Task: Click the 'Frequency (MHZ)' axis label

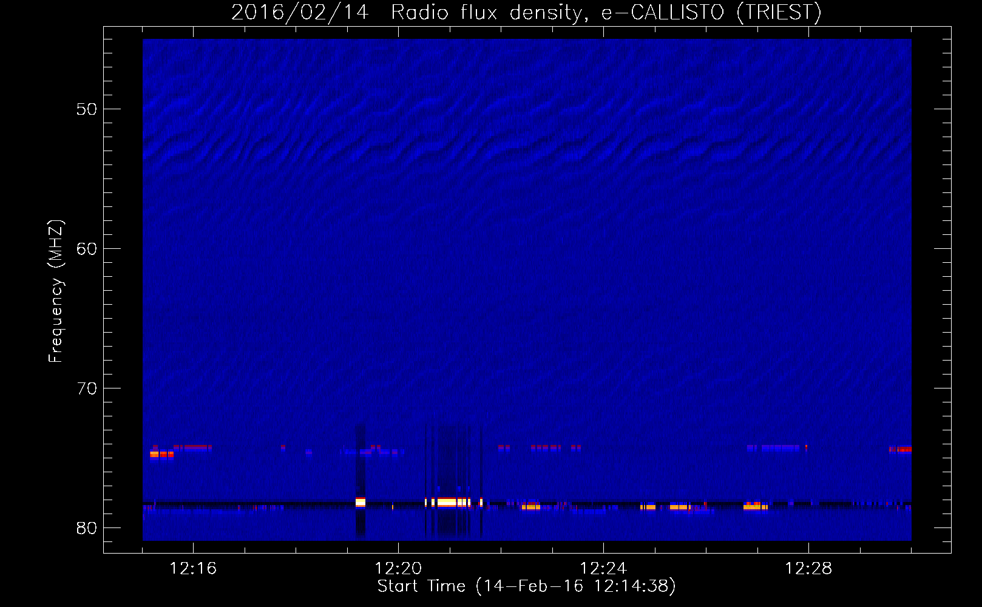Action: click(56, 291)
